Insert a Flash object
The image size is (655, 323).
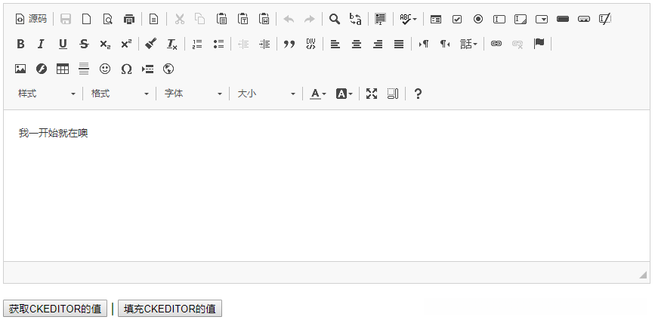[42, 69]
